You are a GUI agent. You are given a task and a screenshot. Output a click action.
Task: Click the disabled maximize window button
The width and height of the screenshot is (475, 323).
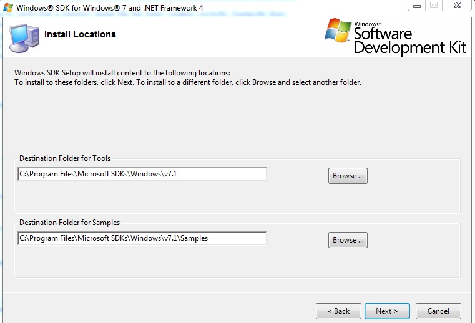[434, 6]
